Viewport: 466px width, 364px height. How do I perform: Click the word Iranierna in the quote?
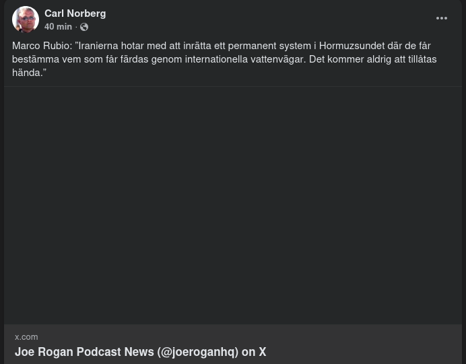click(98, 46)
